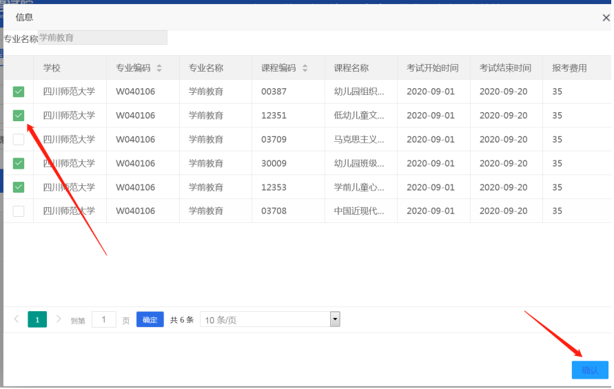Click the blue 确定 pagination button
The width and height of the screenshot is (614, 389).
pyautogui.click(x=150, y=319)
